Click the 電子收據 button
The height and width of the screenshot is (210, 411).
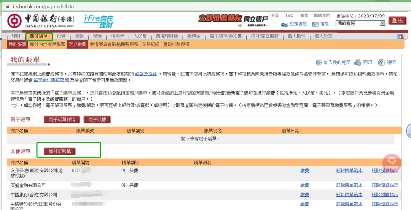pos(97,120)
